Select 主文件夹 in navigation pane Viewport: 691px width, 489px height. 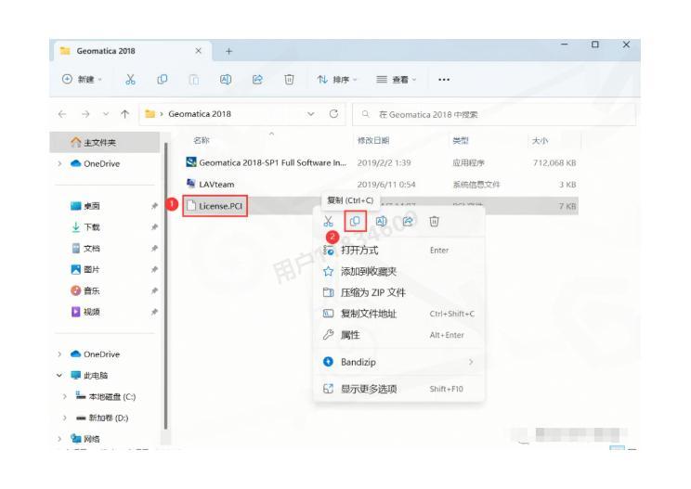[105, 142]
